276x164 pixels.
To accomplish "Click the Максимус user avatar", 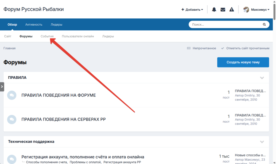I will coord(246,10).
